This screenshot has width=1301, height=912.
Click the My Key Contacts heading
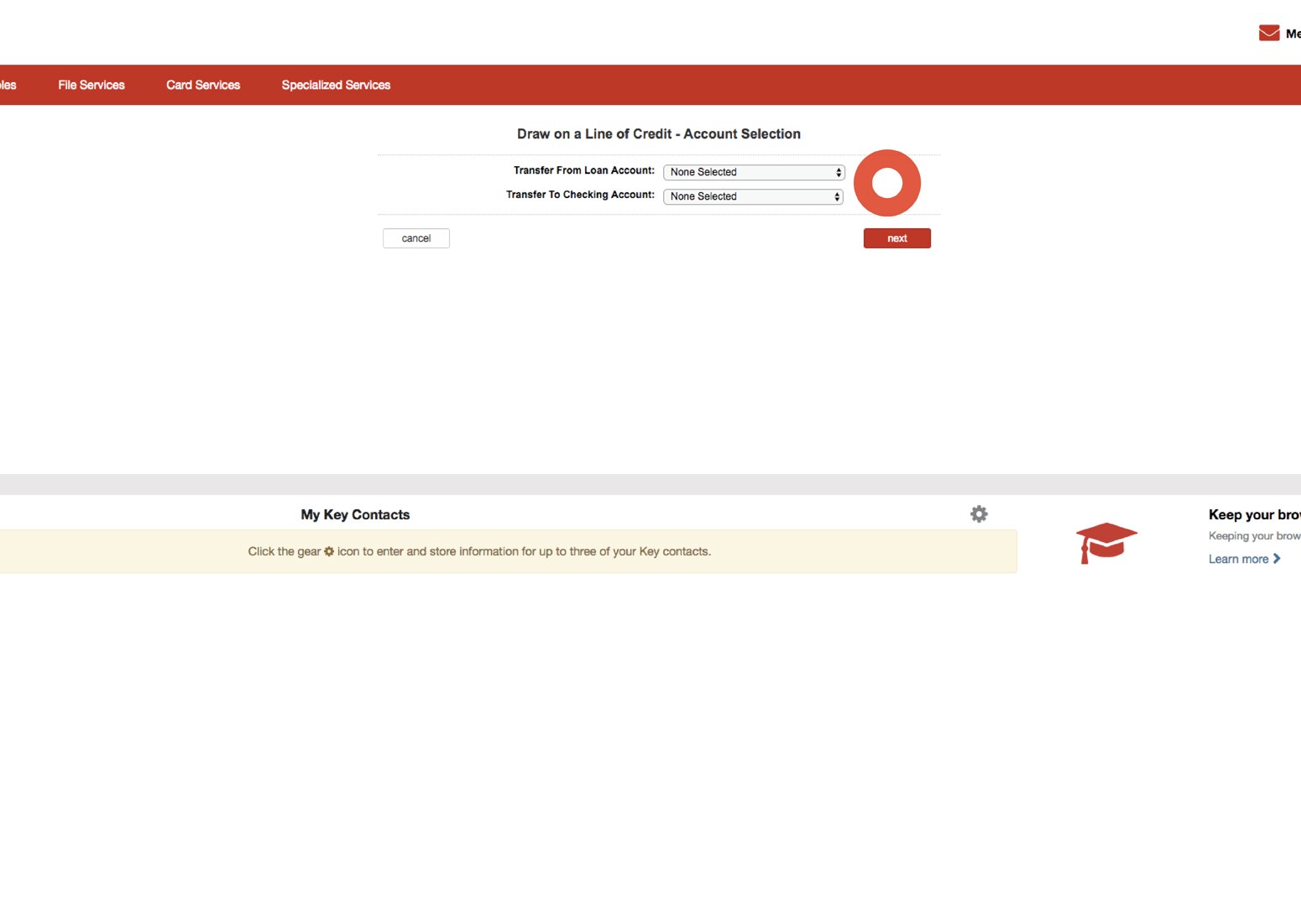coord(355,514)
